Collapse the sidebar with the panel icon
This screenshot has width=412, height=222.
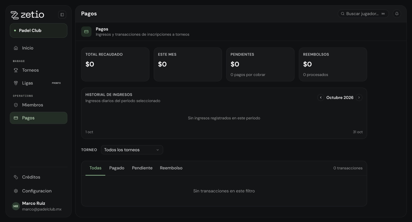tap(62, 15)
